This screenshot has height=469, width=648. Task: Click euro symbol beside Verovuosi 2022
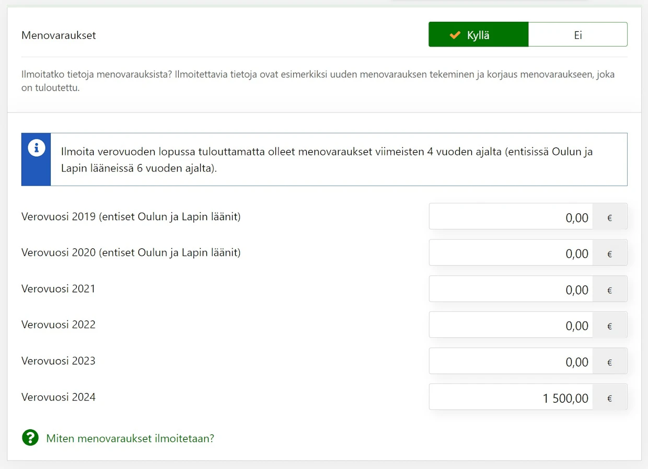[x=609, y=326]
